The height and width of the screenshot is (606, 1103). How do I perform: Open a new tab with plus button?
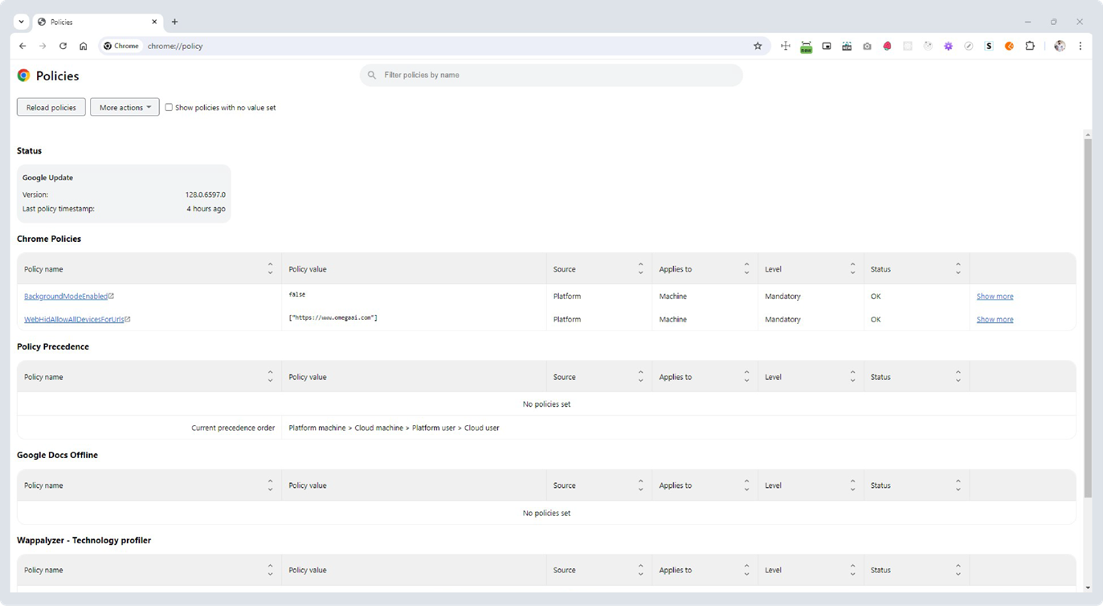pos(174,22)
